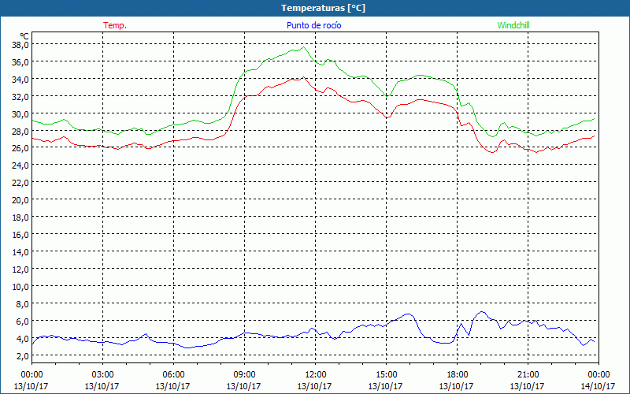Click the 12:00 time label
The width and height of the screenshot is (630, 394).
pyautogui.click(x=315, y=374)
